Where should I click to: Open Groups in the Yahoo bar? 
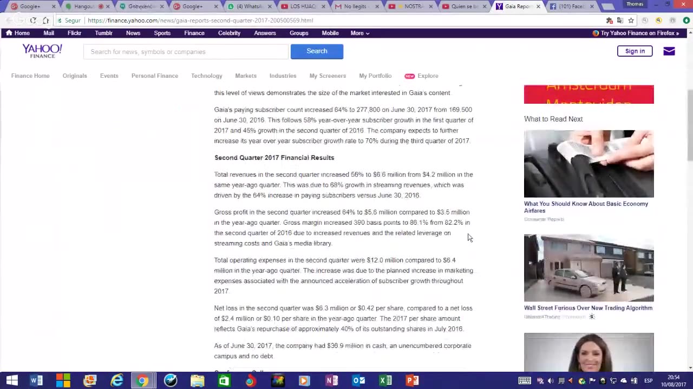299,33
